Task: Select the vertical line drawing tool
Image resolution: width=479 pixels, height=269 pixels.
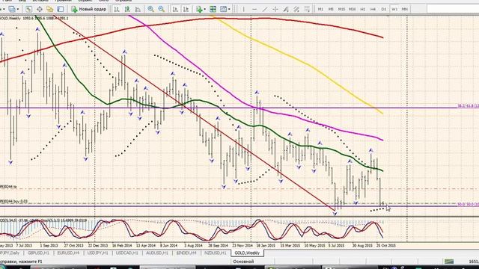Action: click(244, 9)
